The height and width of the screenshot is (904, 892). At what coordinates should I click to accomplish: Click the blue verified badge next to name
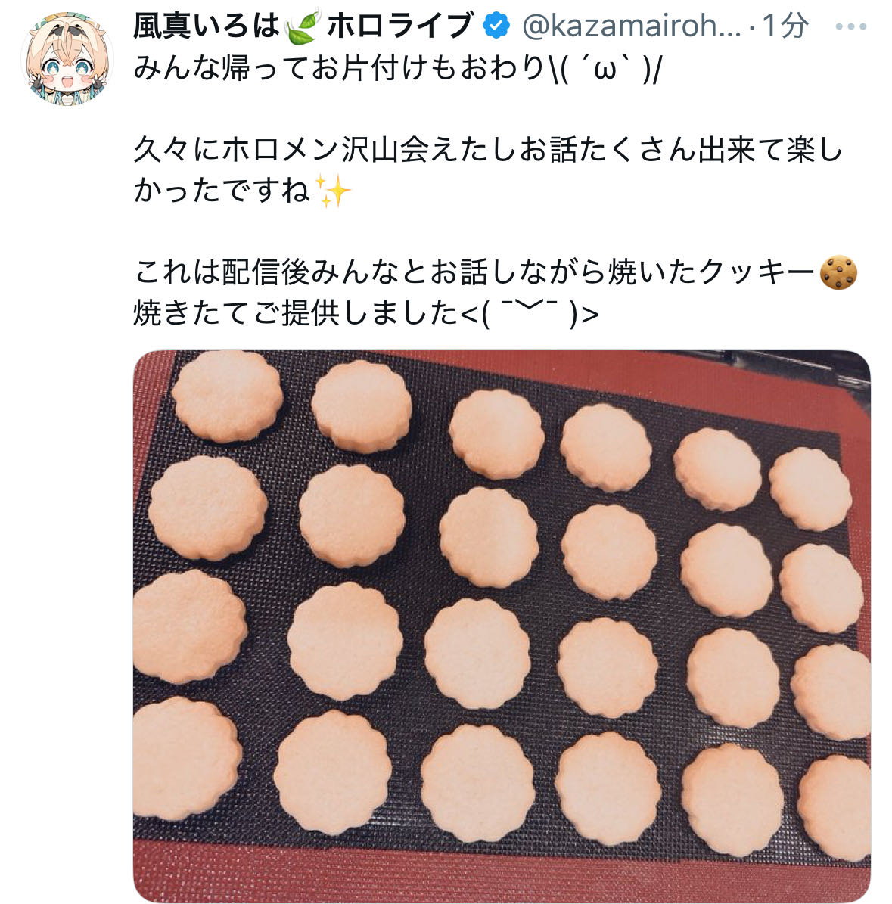click(496, 26)
